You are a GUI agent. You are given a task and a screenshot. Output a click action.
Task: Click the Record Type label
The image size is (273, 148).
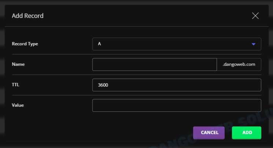click(x=25, y=44)
